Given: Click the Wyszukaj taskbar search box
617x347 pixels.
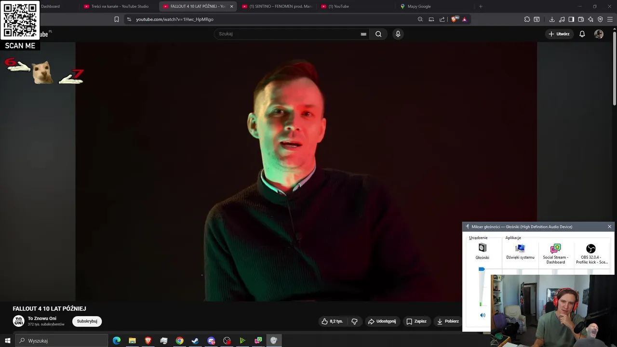Looking at the screenshot, I should (62, 341).
